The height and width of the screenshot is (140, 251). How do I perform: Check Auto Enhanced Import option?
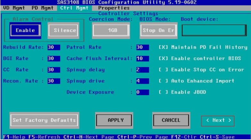pos(163,81)
